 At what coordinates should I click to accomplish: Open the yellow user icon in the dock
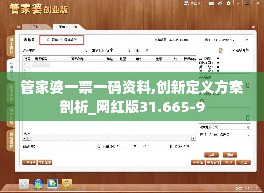click(x=67, y=184)
